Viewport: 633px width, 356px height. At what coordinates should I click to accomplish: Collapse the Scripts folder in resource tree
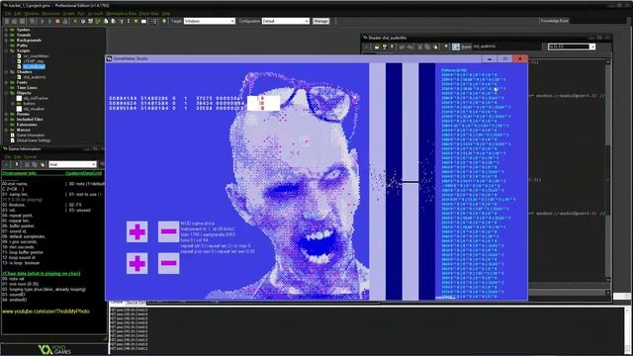[6, 50]
